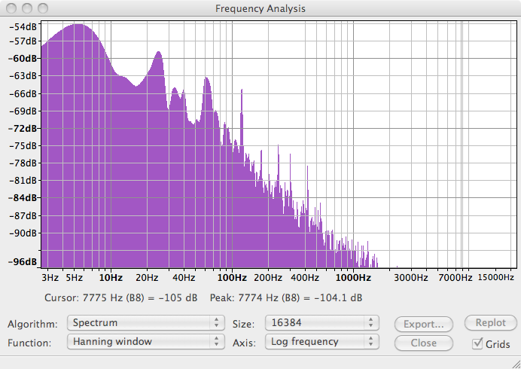The image size is (521, 369).
Task: Click the 15000Hz label on the frequency axis
Action: [x=496, y=278]
